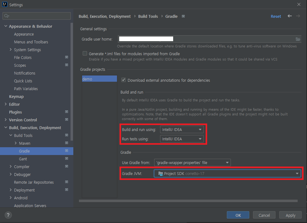Collapse the Appearance & Behavior tree node

(x=6, y=26)
